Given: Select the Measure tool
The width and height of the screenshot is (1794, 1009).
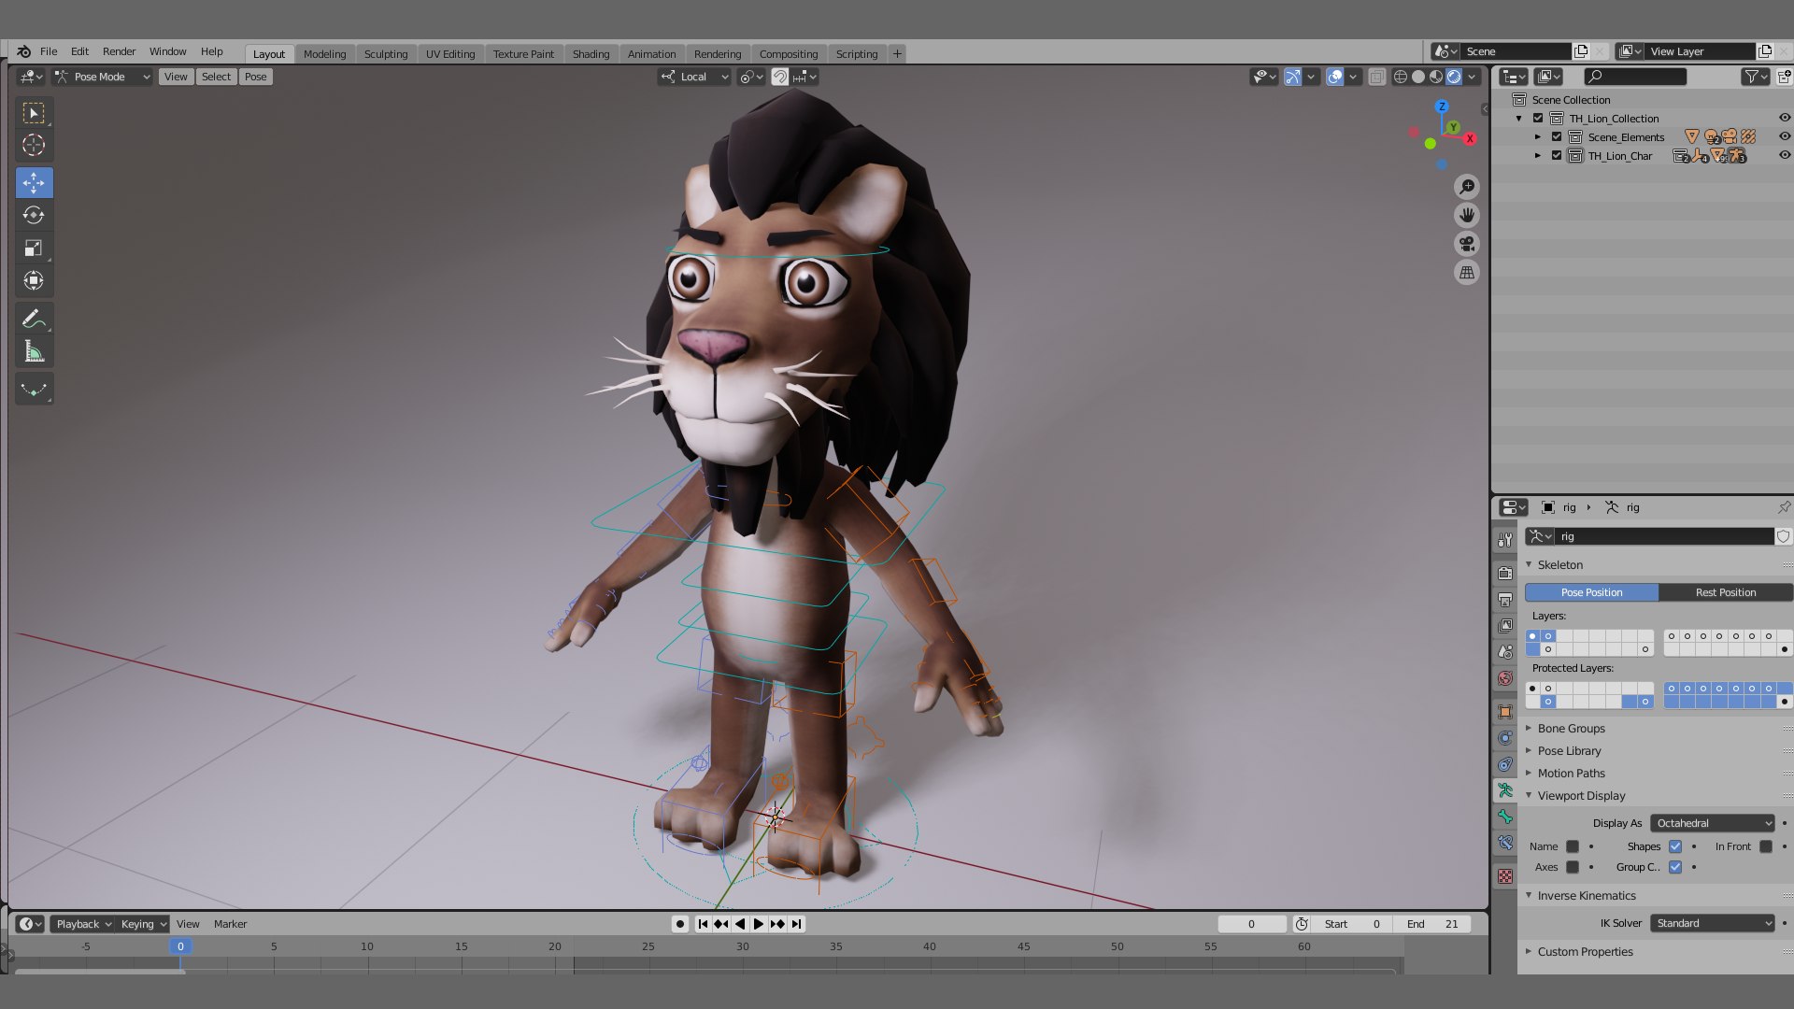Looking at the screenshot, I should coord(34,351).
